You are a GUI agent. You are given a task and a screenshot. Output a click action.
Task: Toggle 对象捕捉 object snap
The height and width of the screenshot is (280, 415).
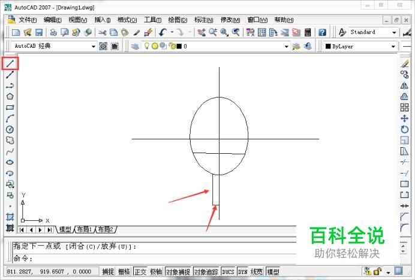click(x=178, y=272)
